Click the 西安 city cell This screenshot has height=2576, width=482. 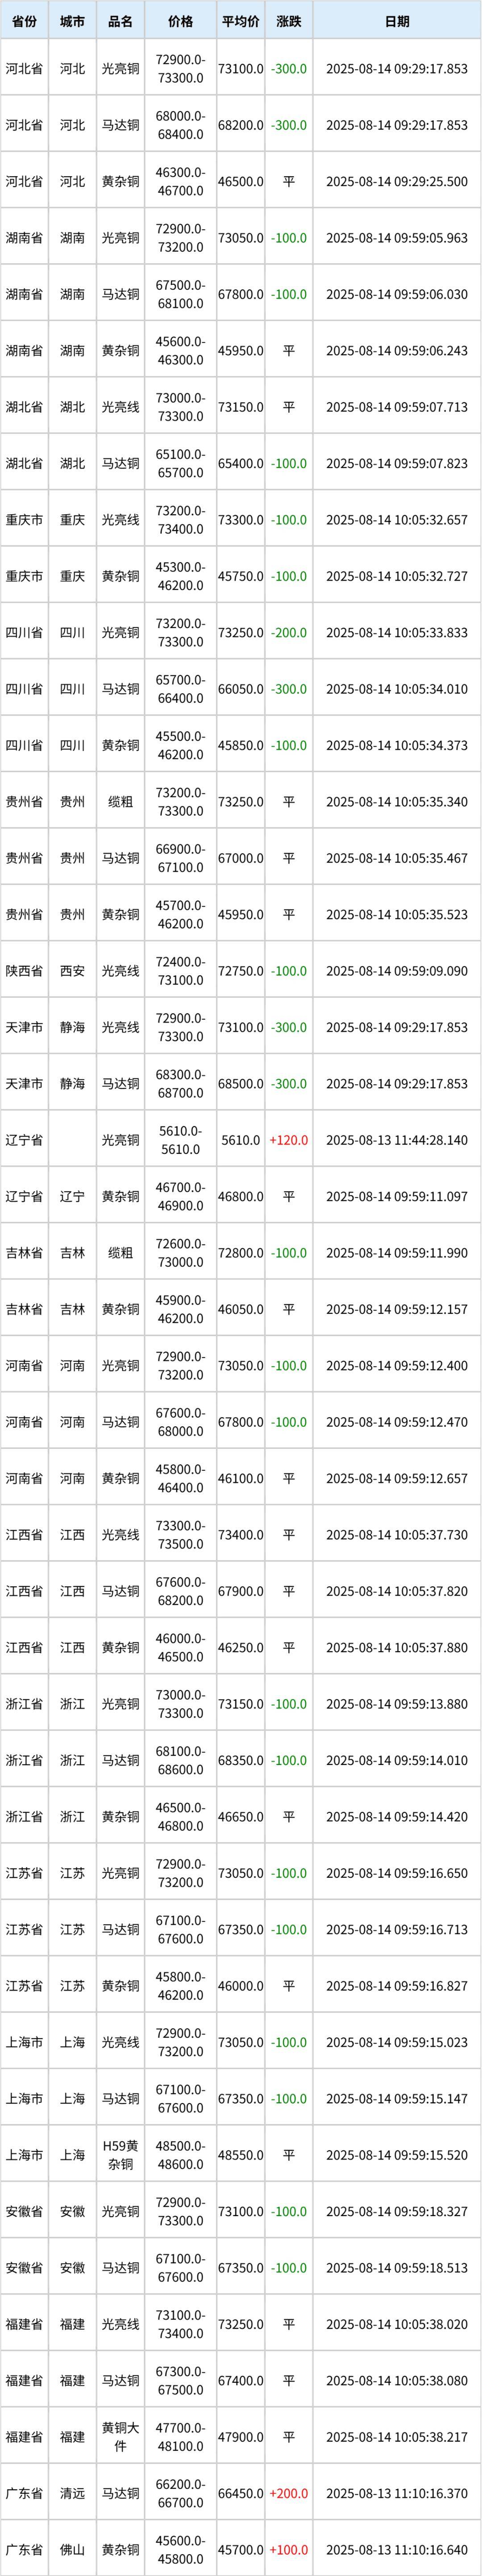[x=72, y=971]
